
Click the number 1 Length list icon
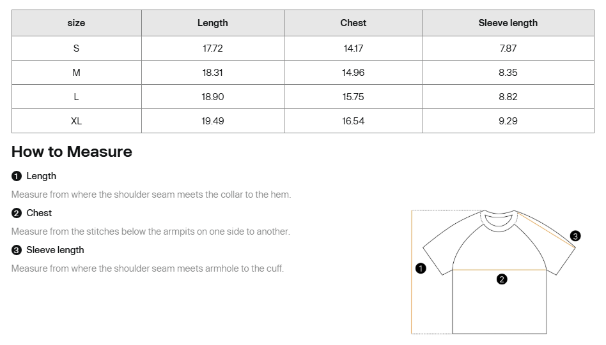pyautogui.click(x=17, y=176)
